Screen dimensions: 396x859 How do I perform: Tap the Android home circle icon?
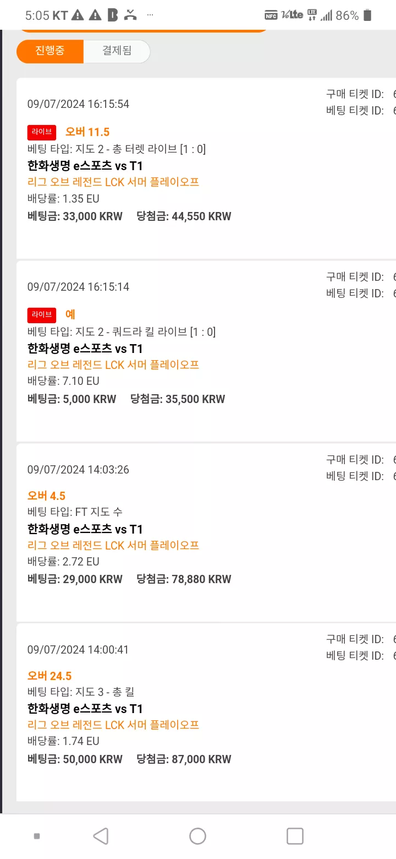(x=197, y=836)
